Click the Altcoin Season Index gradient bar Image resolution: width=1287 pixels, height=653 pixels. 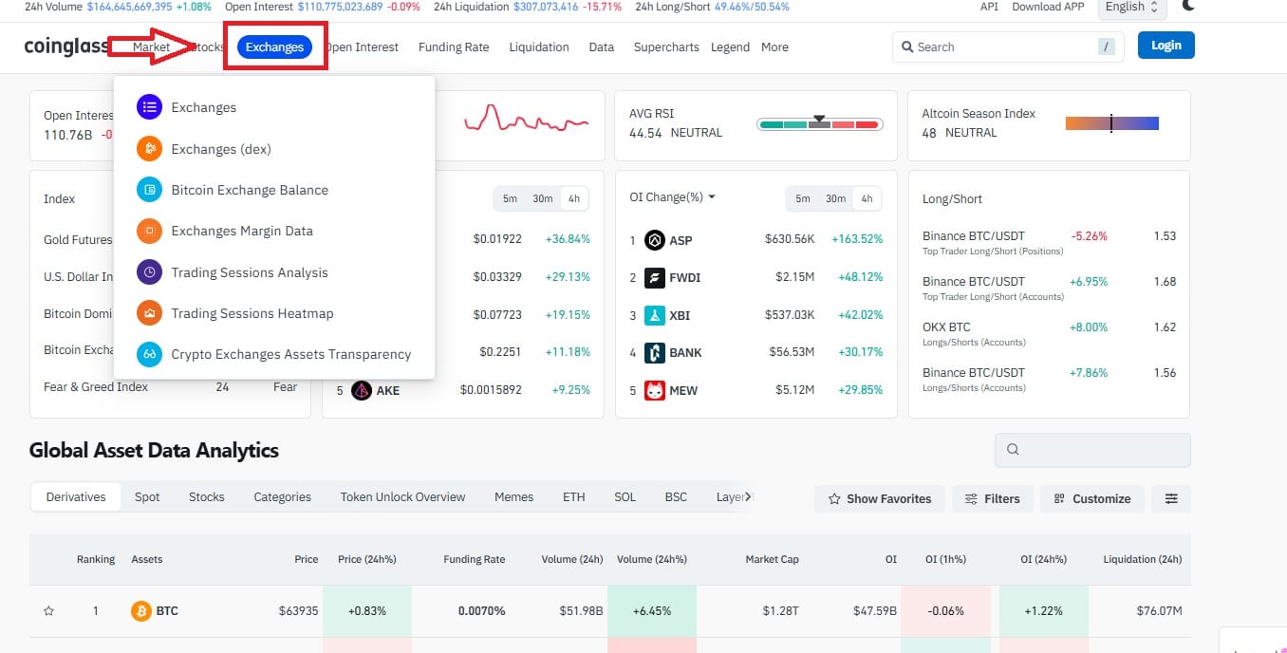click(1112, 123)
